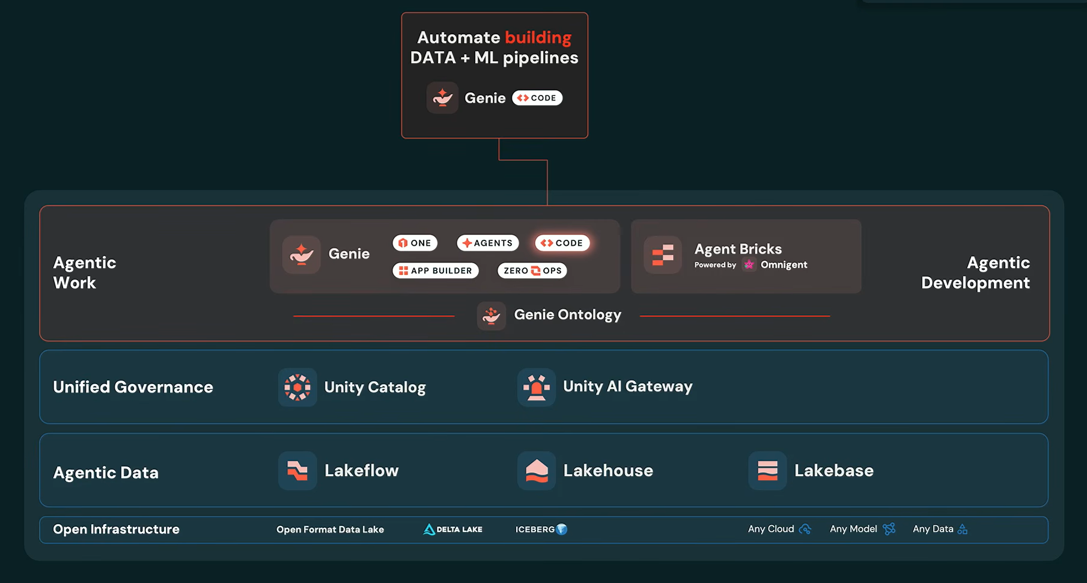1087x583 pixels.
Task: Click the 'Agent Bricks' title text
Action: click(738, 249)
